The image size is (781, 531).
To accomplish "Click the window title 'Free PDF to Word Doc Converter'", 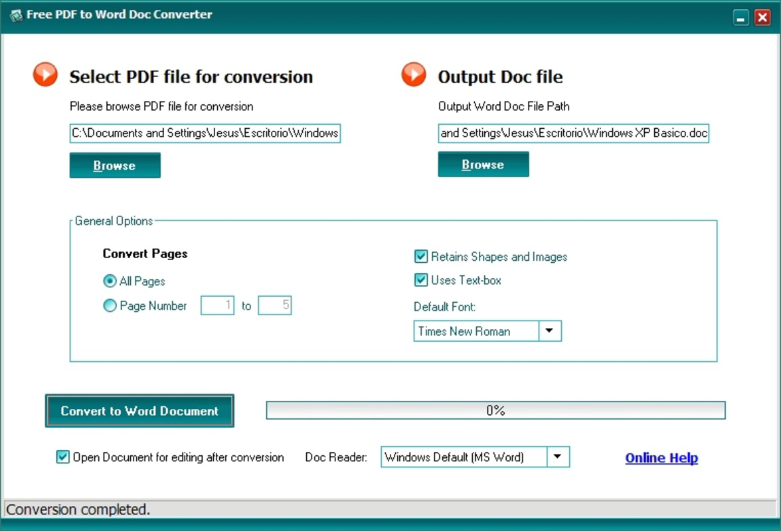I will (x=120, y=15).
